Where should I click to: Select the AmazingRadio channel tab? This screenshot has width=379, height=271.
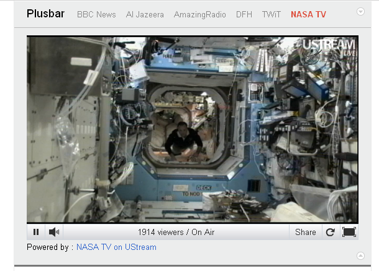pos(200,14)
